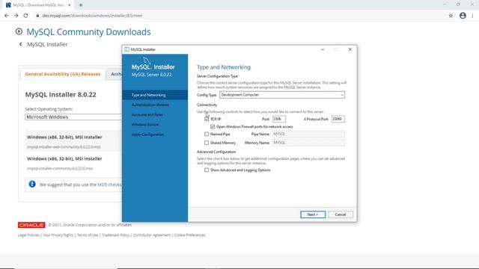Open the Config Type dropdown
The width and height of the screenshot is (479, 269).
[282, 95]
